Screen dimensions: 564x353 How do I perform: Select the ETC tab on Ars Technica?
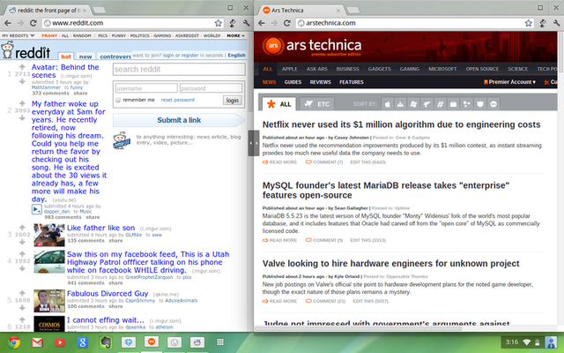click(x=317, y=104)
